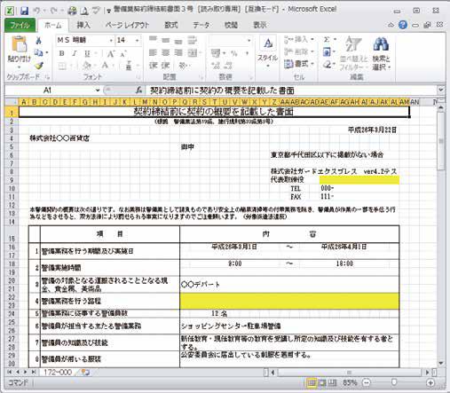Viewport: 450px width, 393px height.
Task: Click the Cut scissors icon
Action: click(x=38, y=41)
